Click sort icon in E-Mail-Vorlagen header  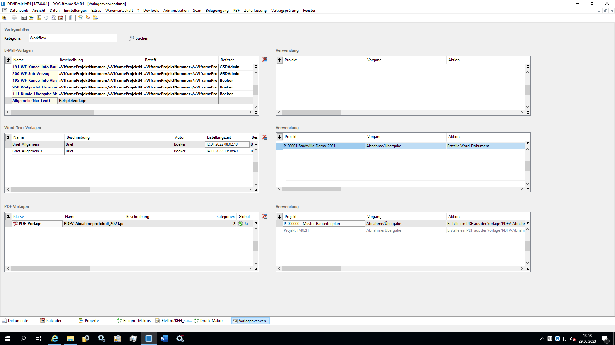click(8, 60)
